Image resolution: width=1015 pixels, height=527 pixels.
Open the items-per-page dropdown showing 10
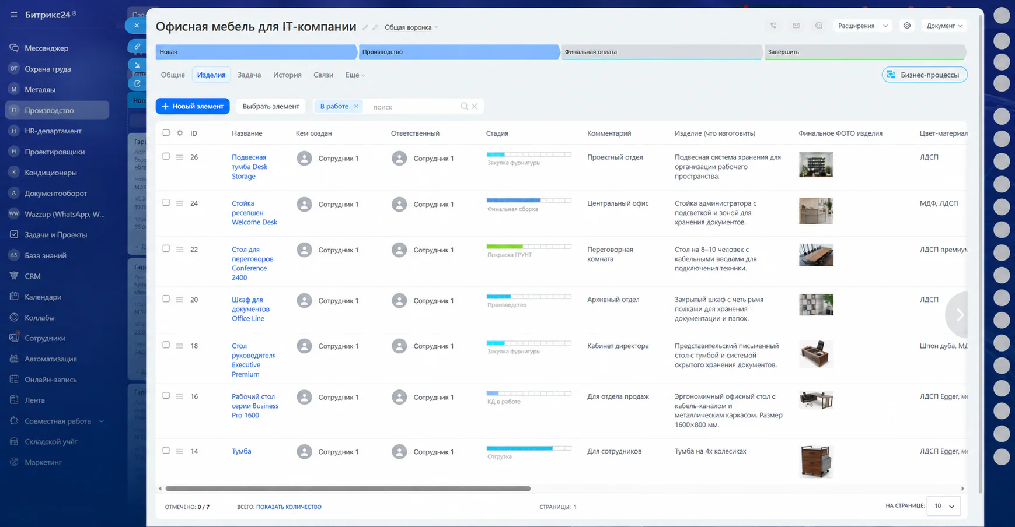click(x=943, y=506)
